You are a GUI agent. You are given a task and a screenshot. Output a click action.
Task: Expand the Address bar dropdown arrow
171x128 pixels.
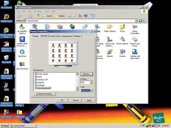coord(136,21)
